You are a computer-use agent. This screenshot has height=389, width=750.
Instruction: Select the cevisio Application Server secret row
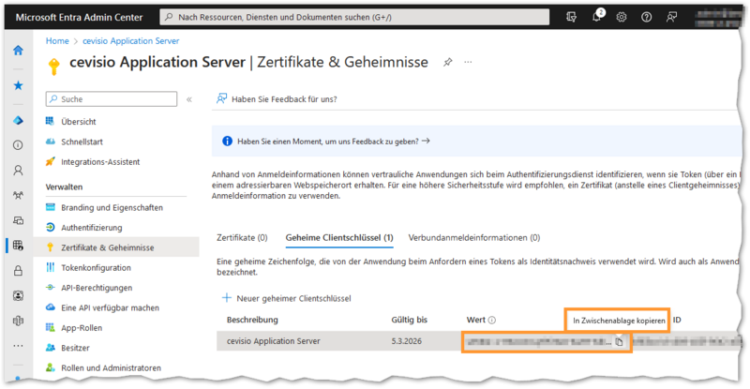pyautogui.click(x=479, y=341)
